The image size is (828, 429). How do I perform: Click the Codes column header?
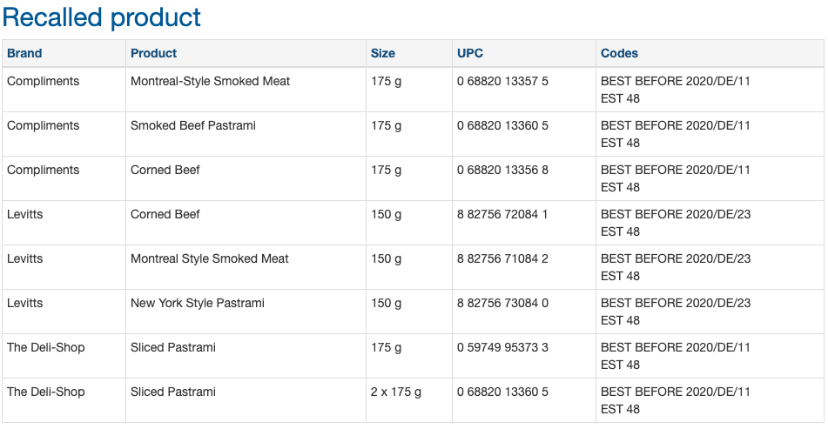(x=619, y=53)
